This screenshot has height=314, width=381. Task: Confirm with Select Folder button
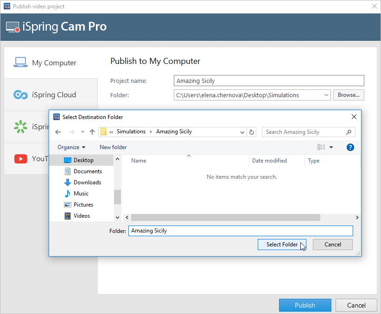pyautogui.click(x=282, y=245)
